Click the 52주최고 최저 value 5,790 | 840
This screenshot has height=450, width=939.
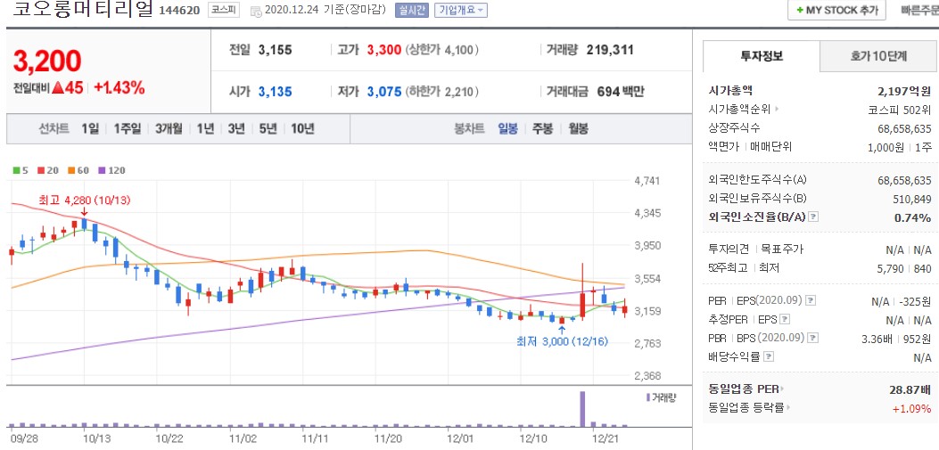[x=904, y=268]
